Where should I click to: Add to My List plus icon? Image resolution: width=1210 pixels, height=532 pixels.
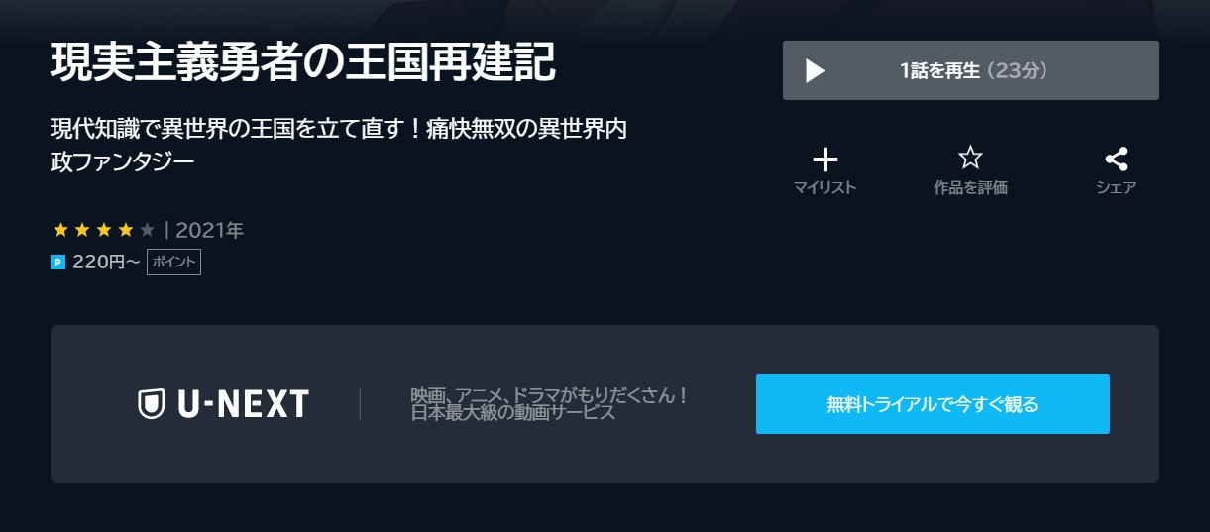(x=825, y=159)
